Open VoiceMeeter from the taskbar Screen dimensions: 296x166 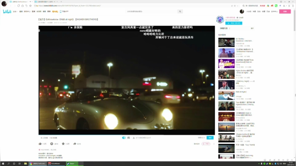[x=56, y=164]
